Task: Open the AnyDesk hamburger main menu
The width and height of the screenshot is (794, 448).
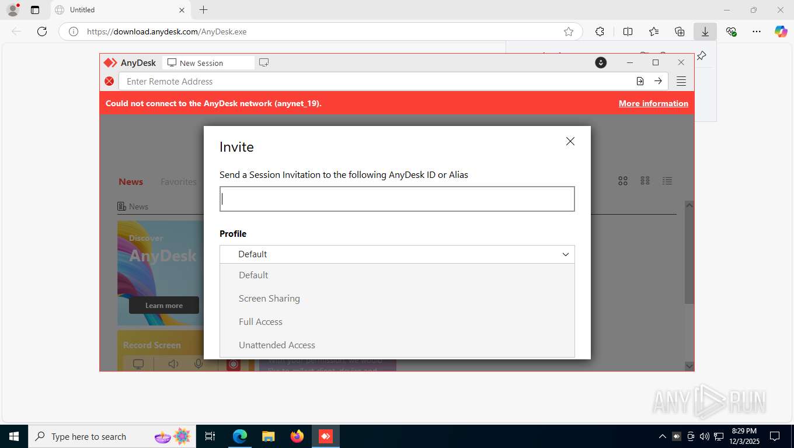Action: tap(681, 81)
